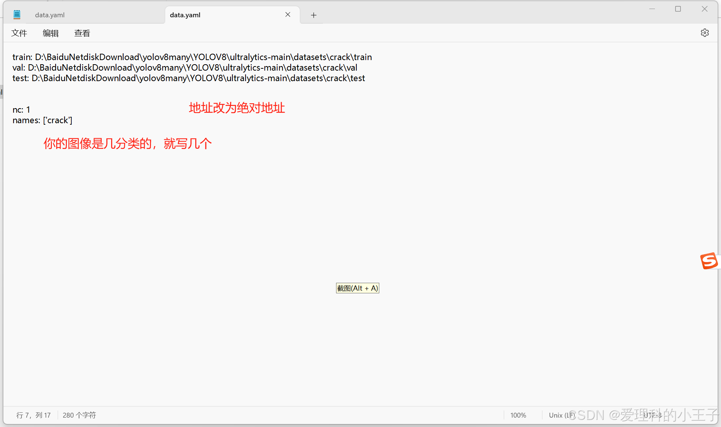Close the active data.yaml tab
Image resolution: width=721 pixels, height=427 pixels.
tap(288, 15)
